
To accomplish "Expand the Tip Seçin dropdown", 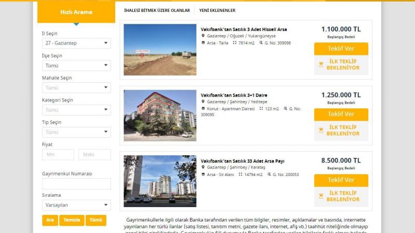I will [76, 132].
